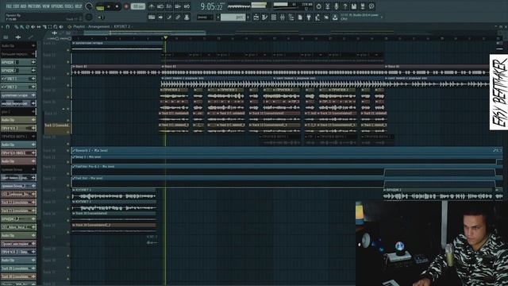Open the PATTERNS menu
Image resolution: width=508 pixels, height=286 pixels.
[34, 6]
